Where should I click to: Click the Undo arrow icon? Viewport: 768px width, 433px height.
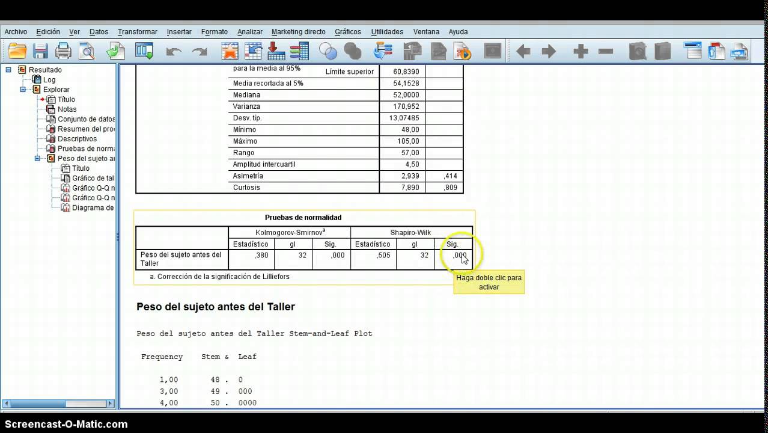click(174, 52)
